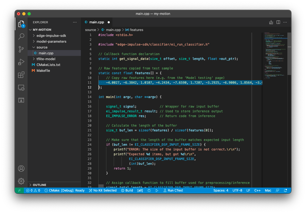306x213 pixels.
Task: Click the editor more actions ellipsis
Action: (x=285, y=22)
